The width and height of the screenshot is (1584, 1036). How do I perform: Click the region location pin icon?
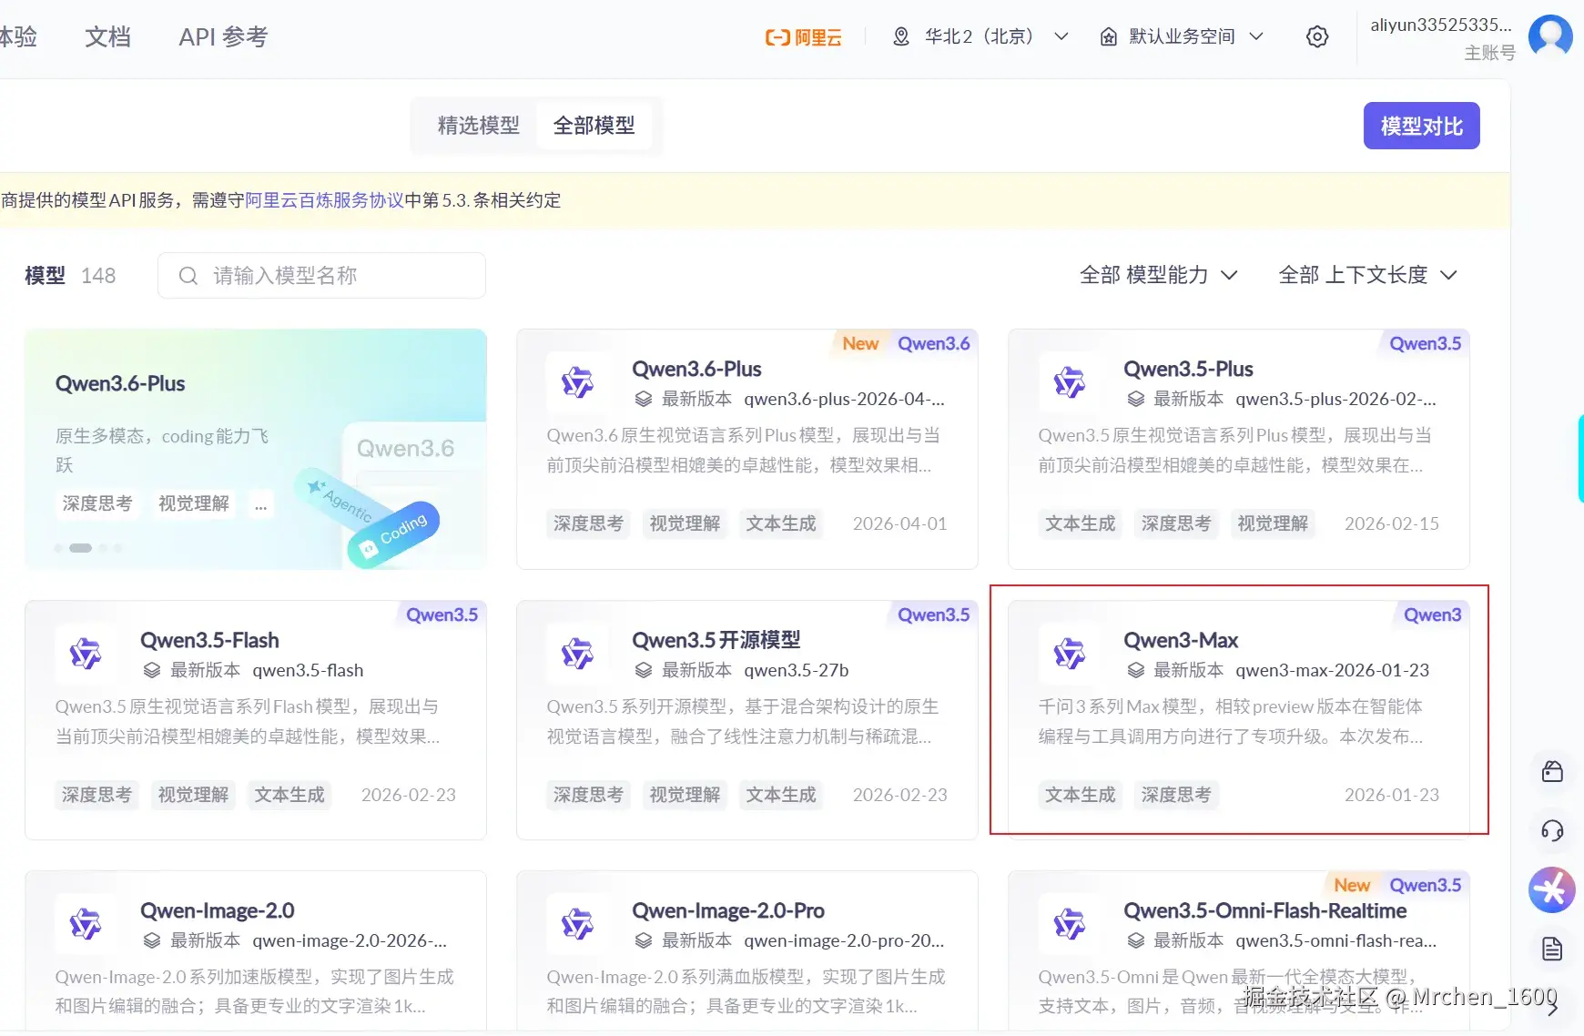pyautogui.click(x=901, y=36)
